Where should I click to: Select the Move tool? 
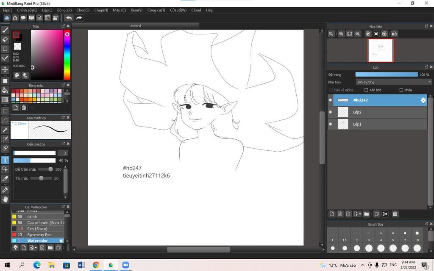5,69
